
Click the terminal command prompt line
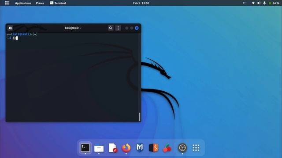point(12,38)
